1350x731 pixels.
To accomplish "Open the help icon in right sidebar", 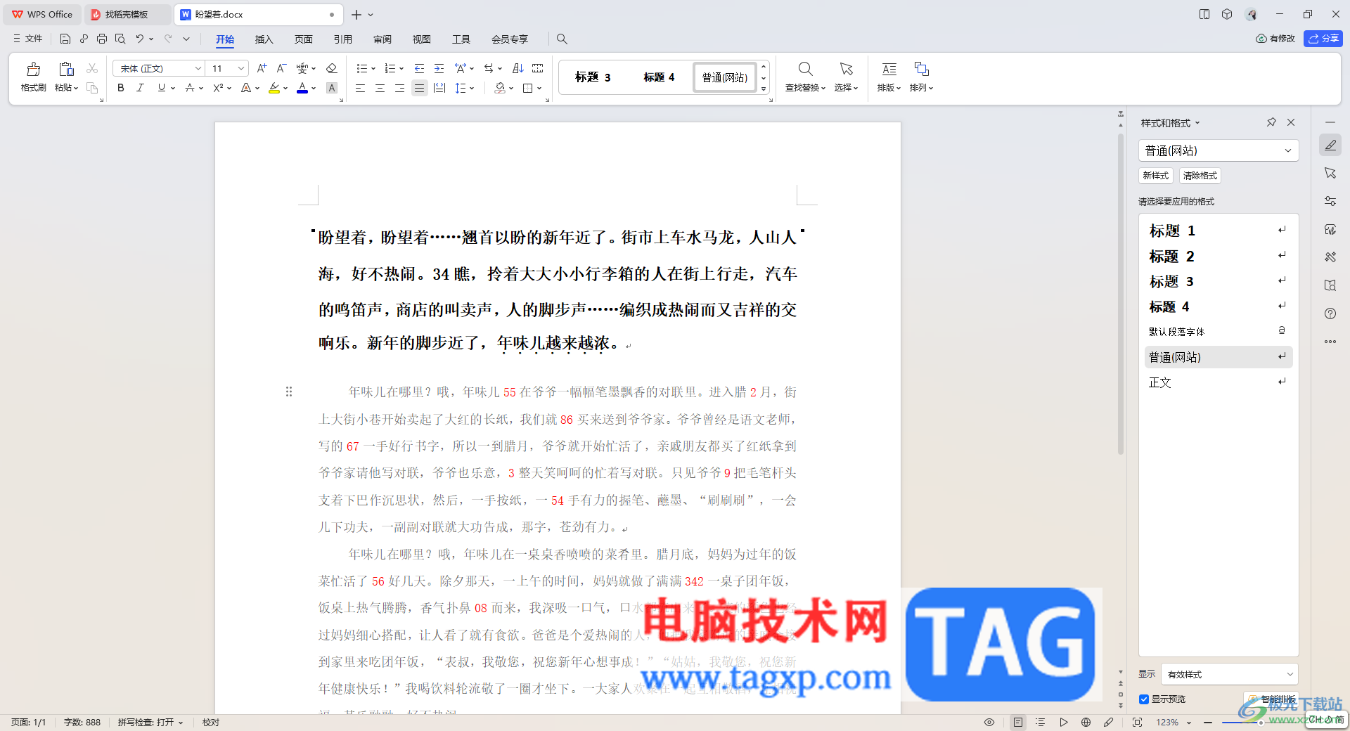I will pos(1330,313).
